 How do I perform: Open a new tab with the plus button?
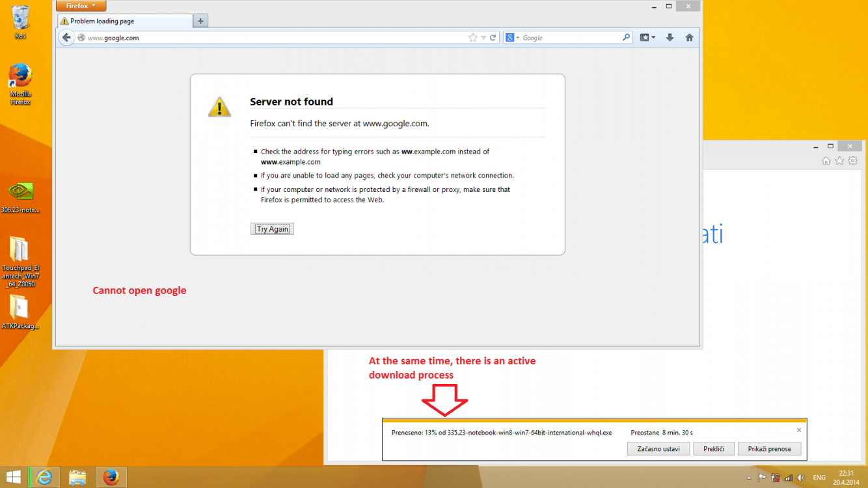201,21
